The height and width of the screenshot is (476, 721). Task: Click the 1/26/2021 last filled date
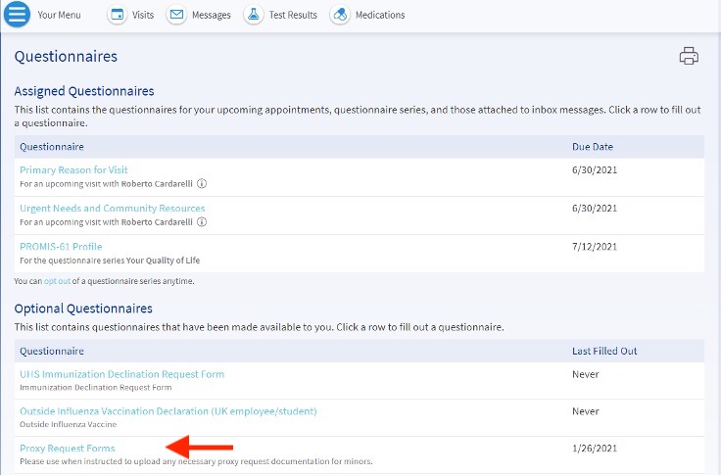(x=594, y=448)
